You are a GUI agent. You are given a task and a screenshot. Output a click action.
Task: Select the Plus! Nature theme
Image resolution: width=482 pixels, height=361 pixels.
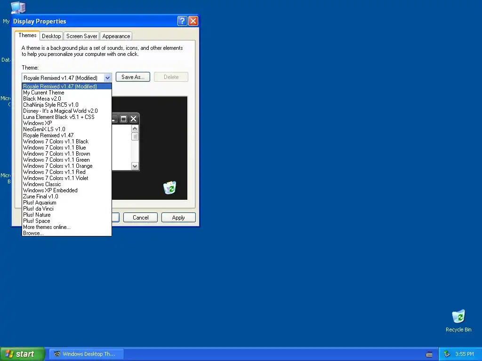point(67,215)
